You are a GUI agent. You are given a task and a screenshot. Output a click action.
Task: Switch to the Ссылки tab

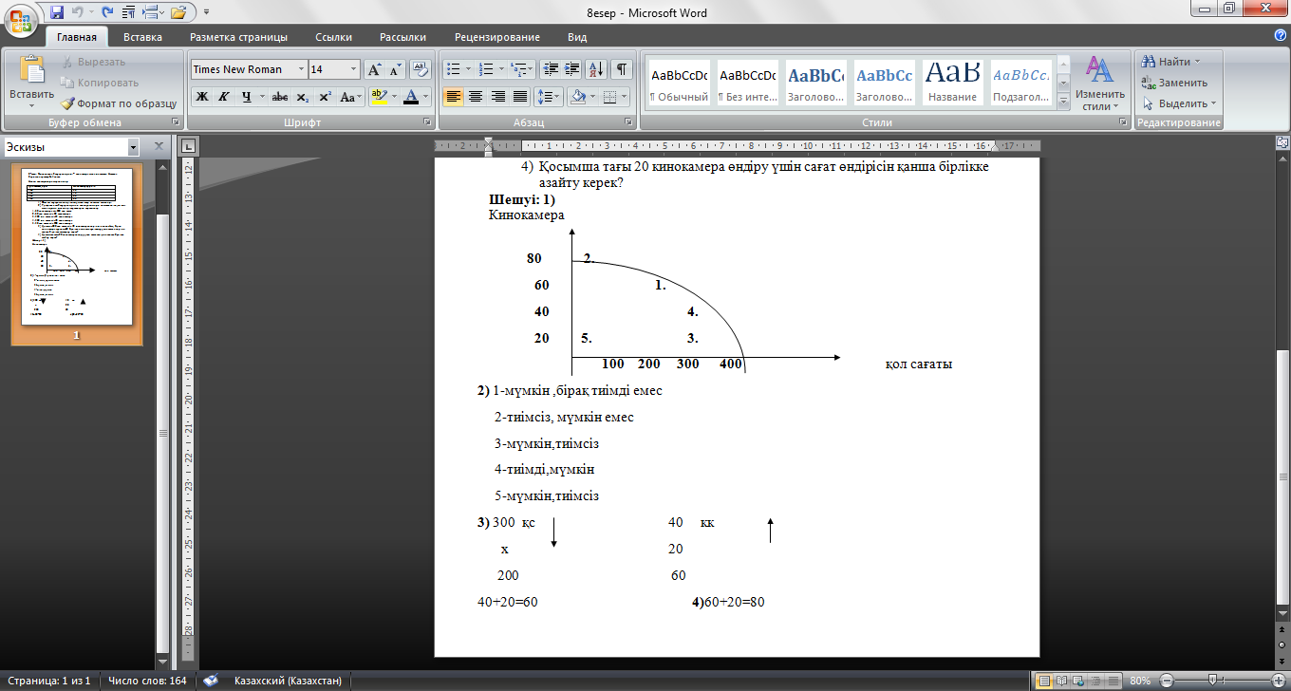tap(333, 37)
